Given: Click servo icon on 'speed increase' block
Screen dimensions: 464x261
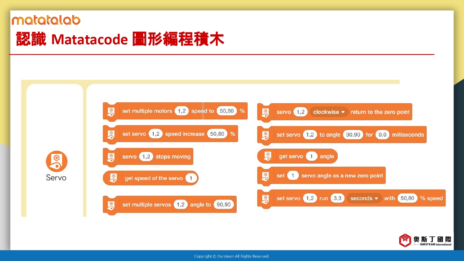Looking at the screenshot, I should 111,135.
